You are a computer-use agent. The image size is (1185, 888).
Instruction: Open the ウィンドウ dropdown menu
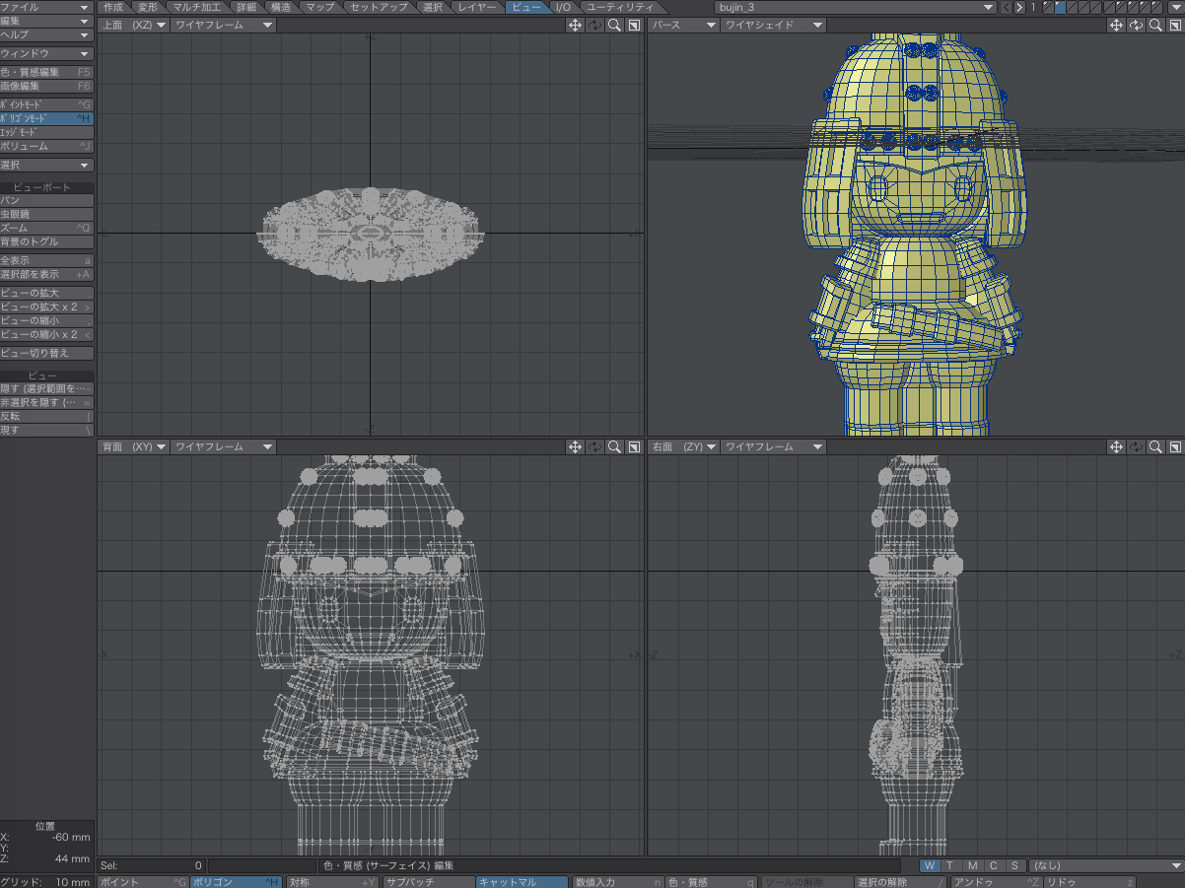click(47, 54)
